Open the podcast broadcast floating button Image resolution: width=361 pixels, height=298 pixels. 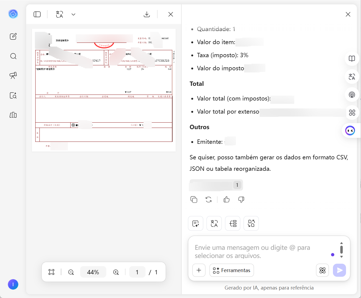352,95
